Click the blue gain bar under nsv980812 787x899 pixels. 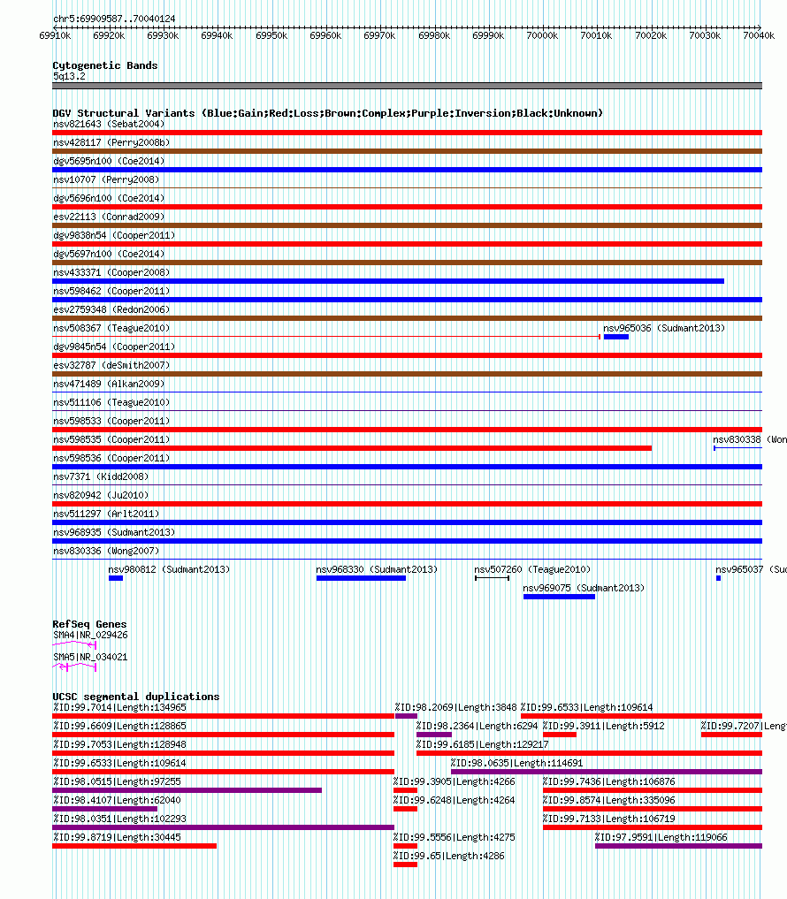click(x=116, y=578)
